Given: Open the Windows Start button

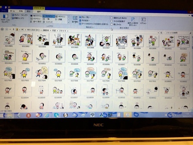Looking at the screenshot, I should (x=2, y=115).
